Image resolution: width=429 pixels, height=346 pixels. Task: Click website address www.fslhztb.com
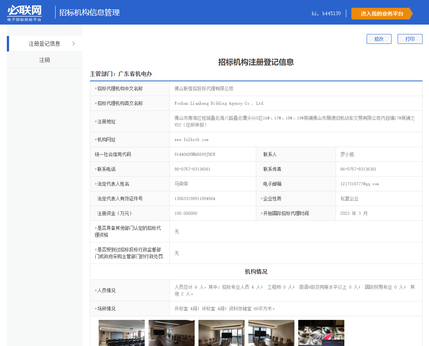tap(191, 140)
